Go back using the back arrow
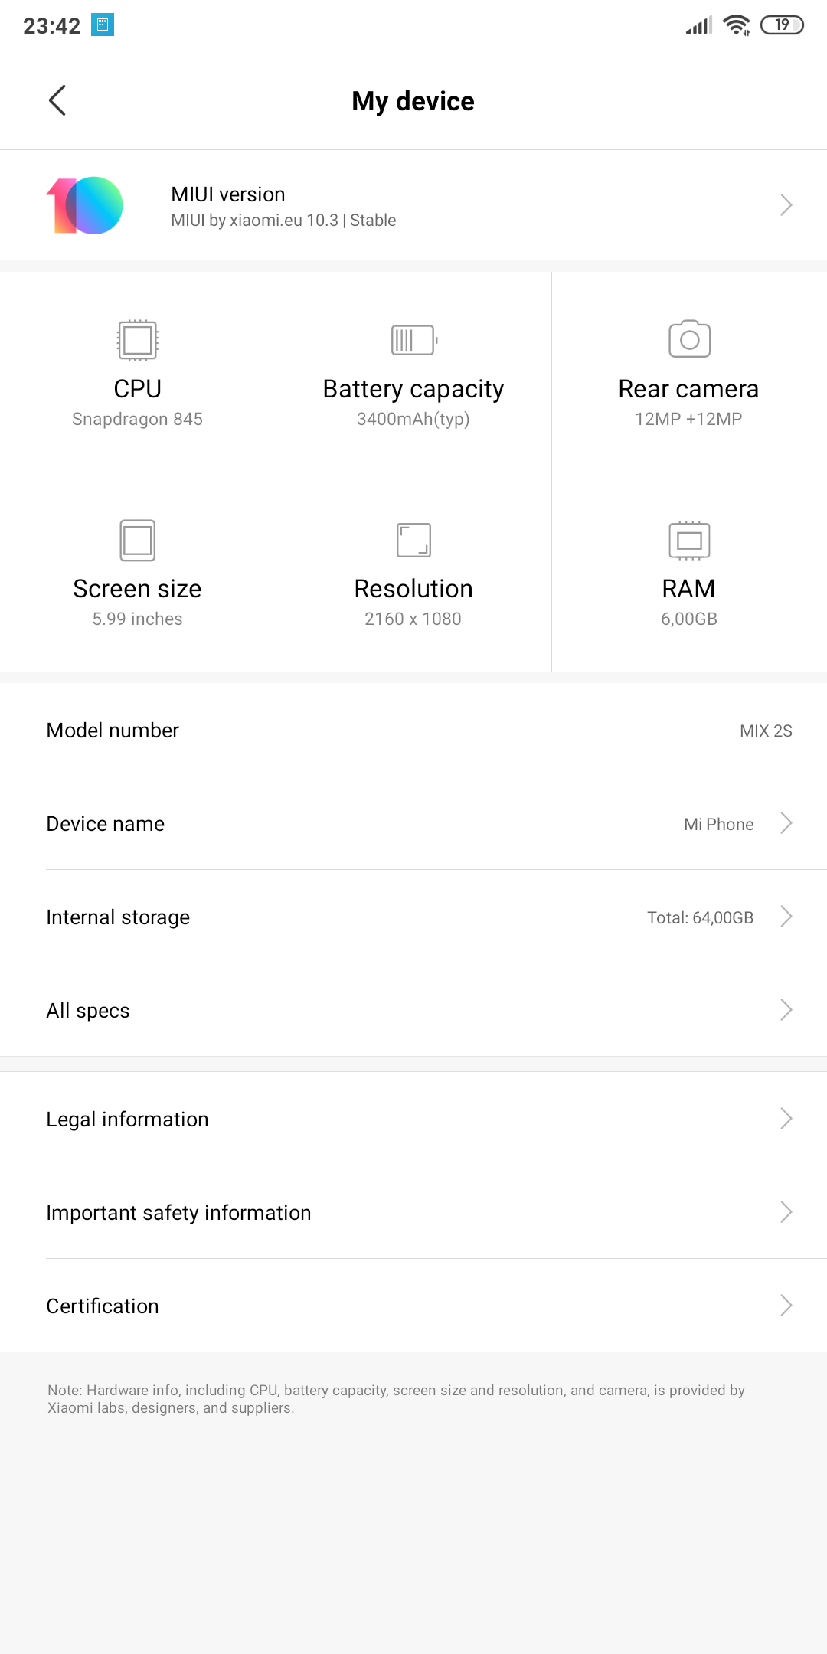The height and width of the screenshot is (1654, 827). (x=57, y=100)
